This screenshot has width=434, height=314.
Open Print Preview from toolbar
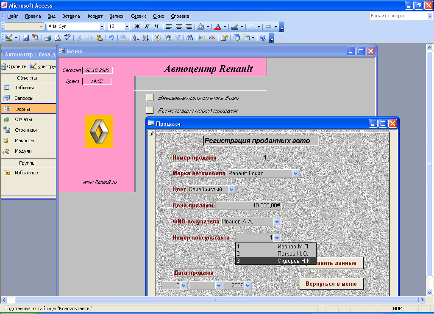[58, 38]
